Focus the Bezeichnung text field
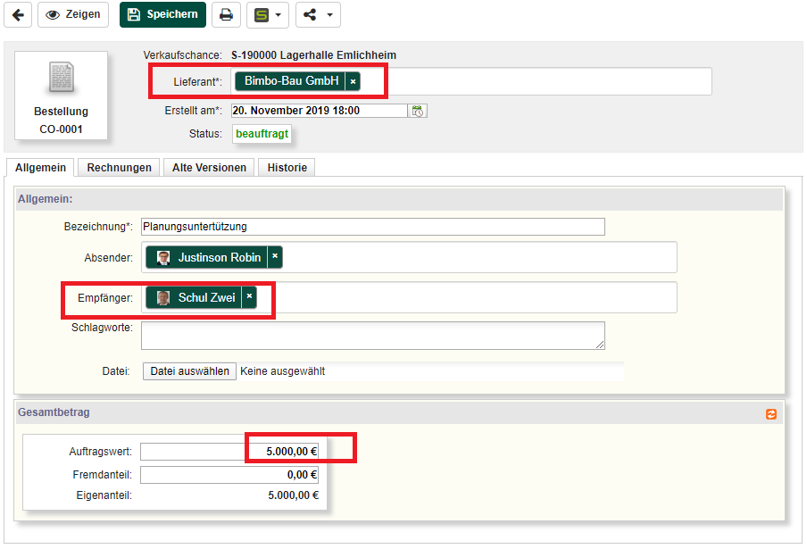Screen dimensions: 807x549 372,227
